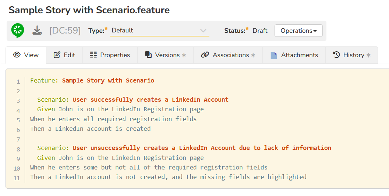Viewport: 389px width, 196px height.
Task: Click line 8 unsuccessful scenario text
Action: (202, 148)
